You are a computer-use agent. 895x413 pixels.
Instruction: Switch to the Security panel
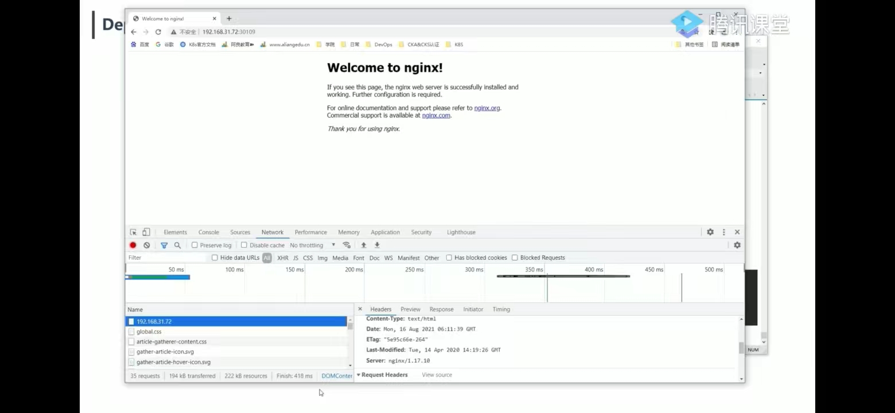click(x=421, y=232)
